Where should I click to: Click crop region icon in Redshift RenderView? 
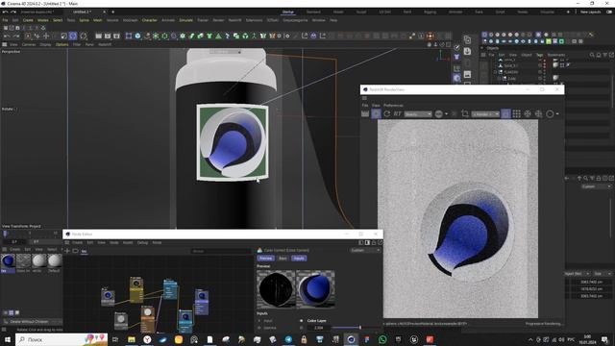(x=465, y=113)
